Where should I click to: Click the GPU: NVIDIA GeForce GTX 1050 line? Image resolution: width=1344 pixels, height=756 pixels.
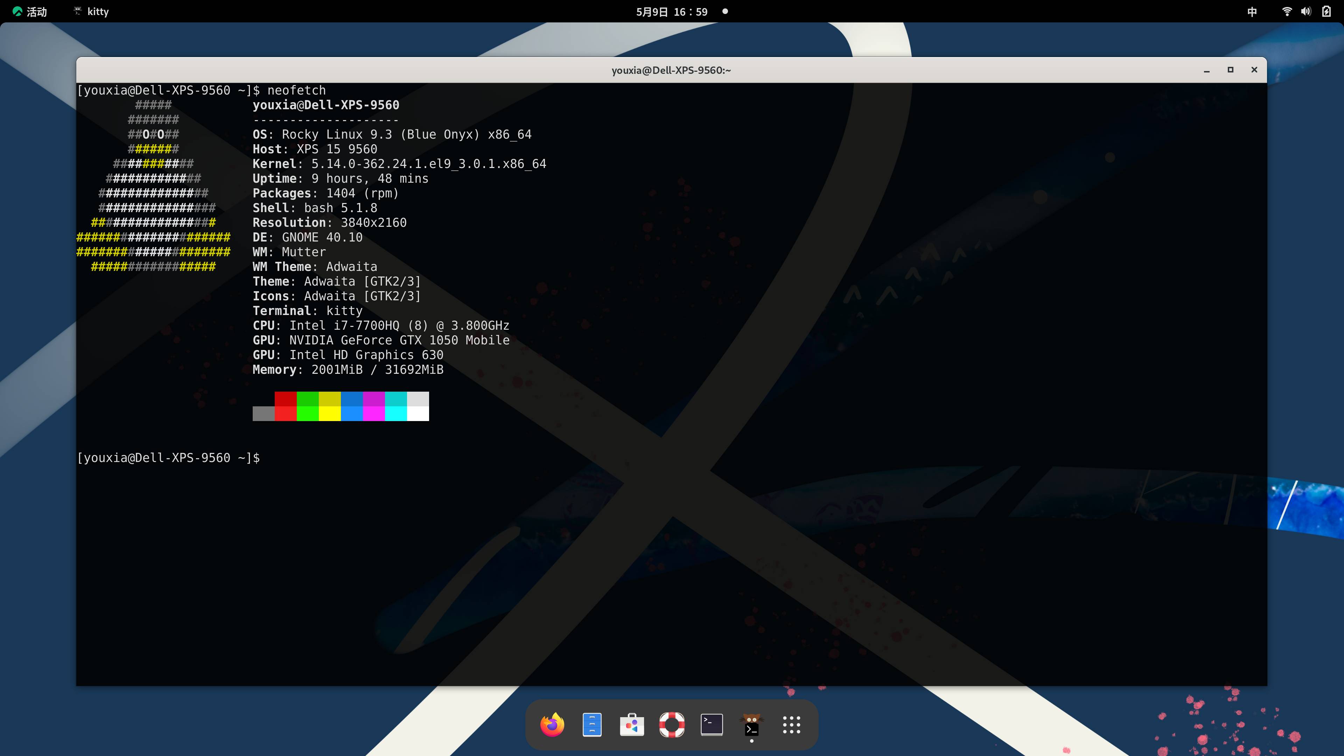[381, 340]
